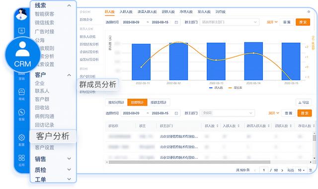This screenshot has width=318, height=189.
Task: Switch to the 群人数 tab
Action: point(109,12)
